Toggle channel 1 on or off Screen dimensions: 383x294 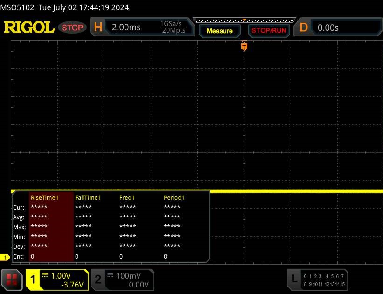point(34,280)
